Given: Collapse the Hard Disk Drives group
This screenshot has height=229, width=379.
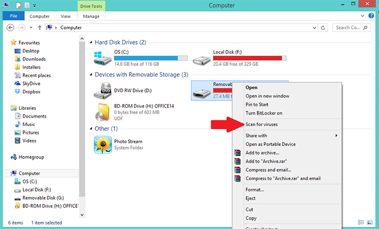Looking at the screenshot, I should coord(90,43).
